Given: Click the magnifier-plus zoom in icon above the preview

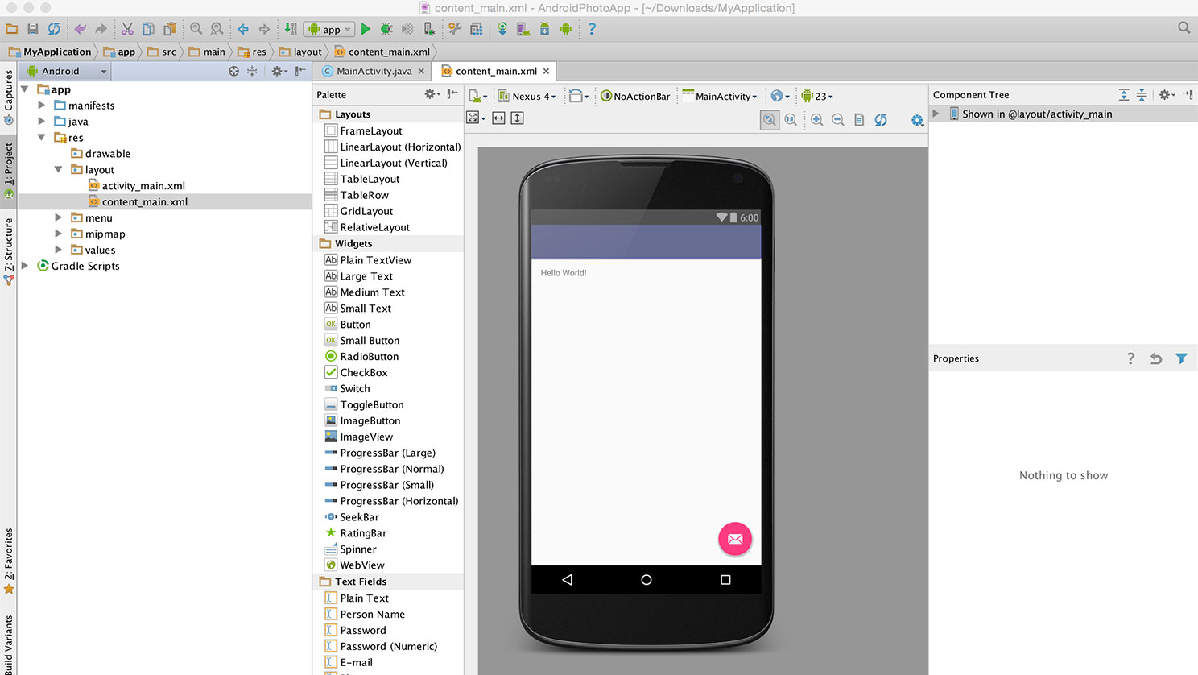Looking at the screenshot, I should (x=816, y=119).
